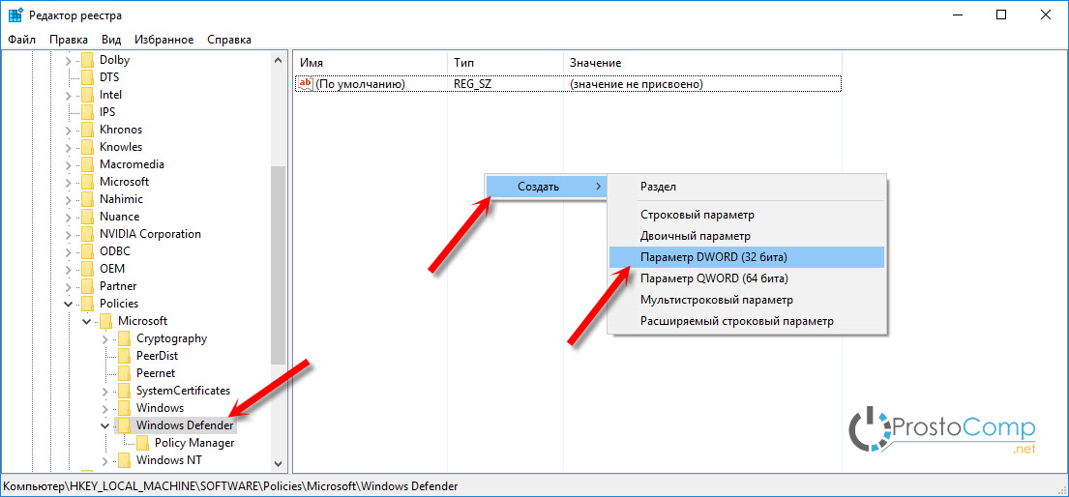Image resolution: width=1069 pixels, height=497 pixels.
Task: Click the NVIDIA Corporation folder icon
Action: [86, 234]
